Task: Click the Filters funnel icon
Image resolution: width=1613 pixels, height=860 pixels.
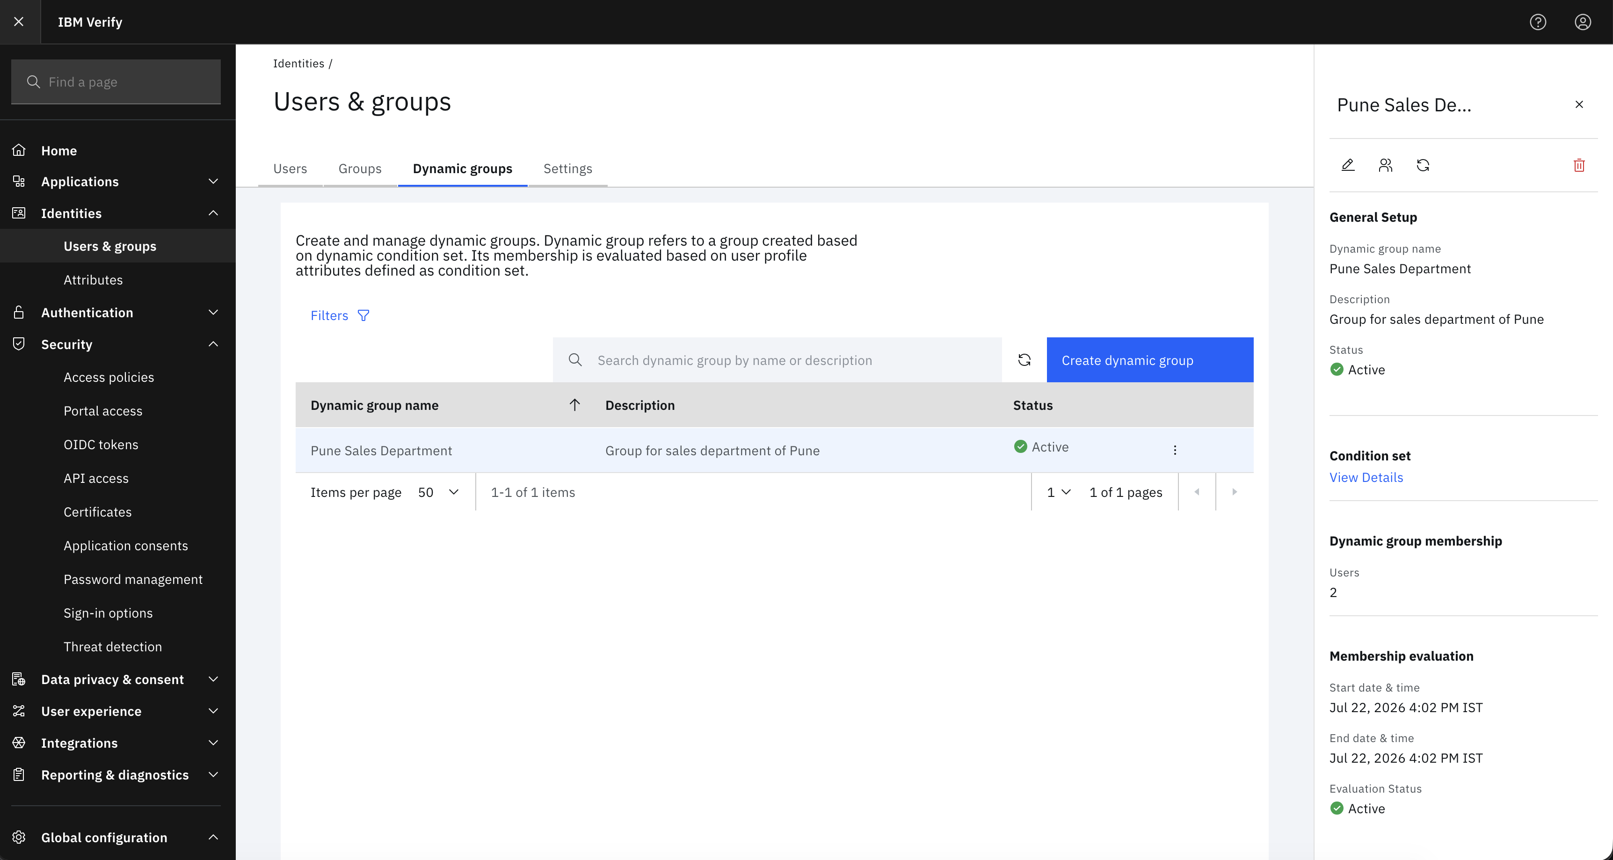Action: (x=363, y=315)
